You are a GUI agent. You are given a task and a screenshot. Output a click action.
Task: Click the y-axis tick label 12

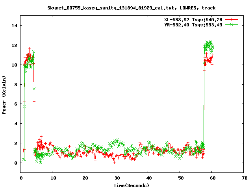coord(14,45)
